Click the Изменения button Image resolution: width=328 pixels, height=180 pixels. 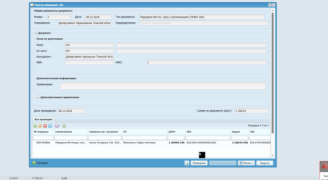[x=199, y=163]
